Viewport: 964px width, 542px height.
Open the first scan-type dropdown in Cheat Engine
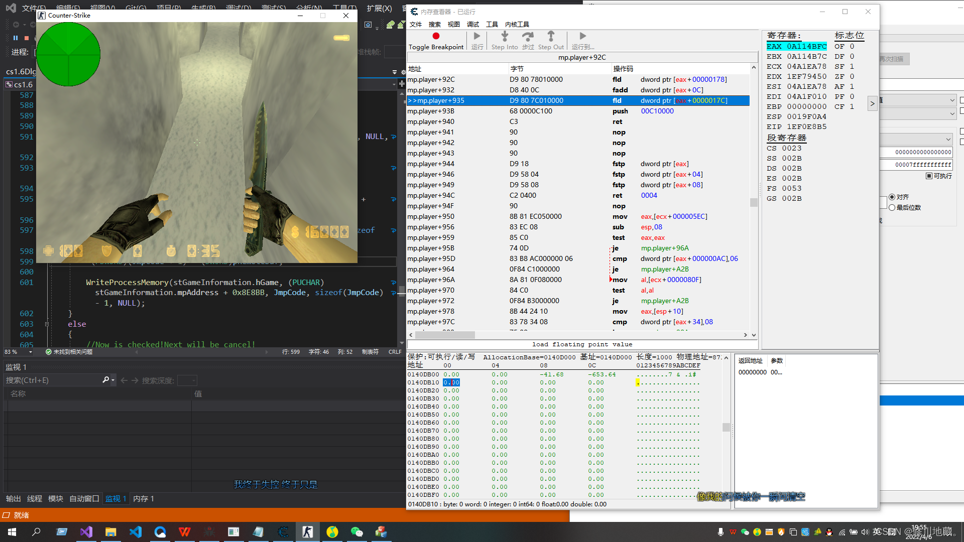(x=952, y=100)
